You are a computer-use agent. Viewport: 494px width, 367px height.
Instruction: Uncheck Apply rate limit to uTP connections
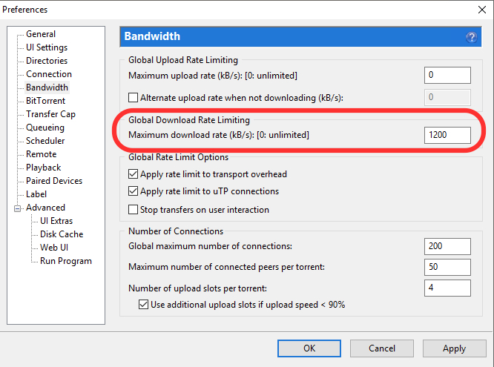tap(134, 191)
